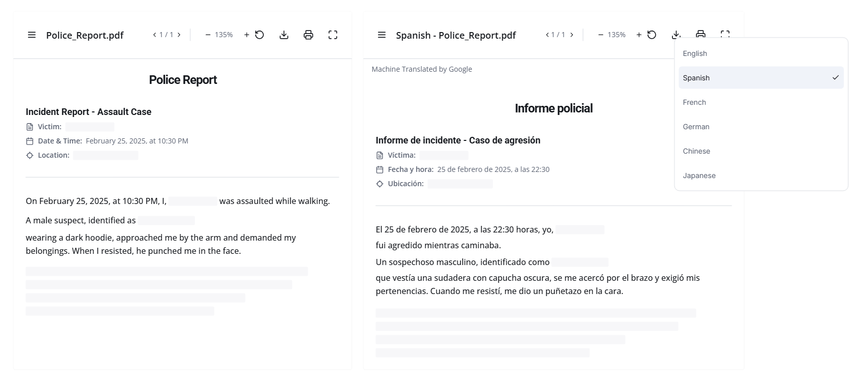
Task: Zoom in on Spanish Police_Report viewer
Action: pos(639,35)
